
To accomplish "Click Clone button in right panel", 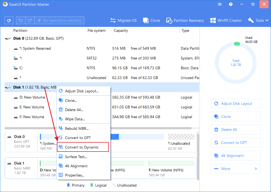I will 236,117.
